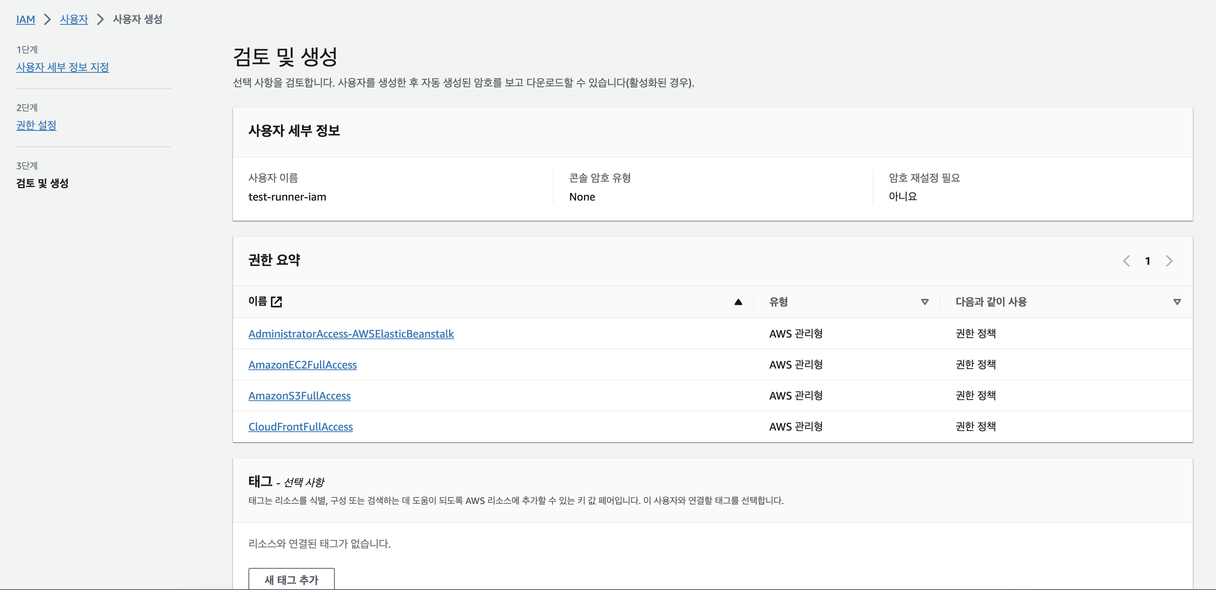Screen dimensions: 1216x590
Task: Sort by 유형 column arrow
Action: (x=925, y=302)
